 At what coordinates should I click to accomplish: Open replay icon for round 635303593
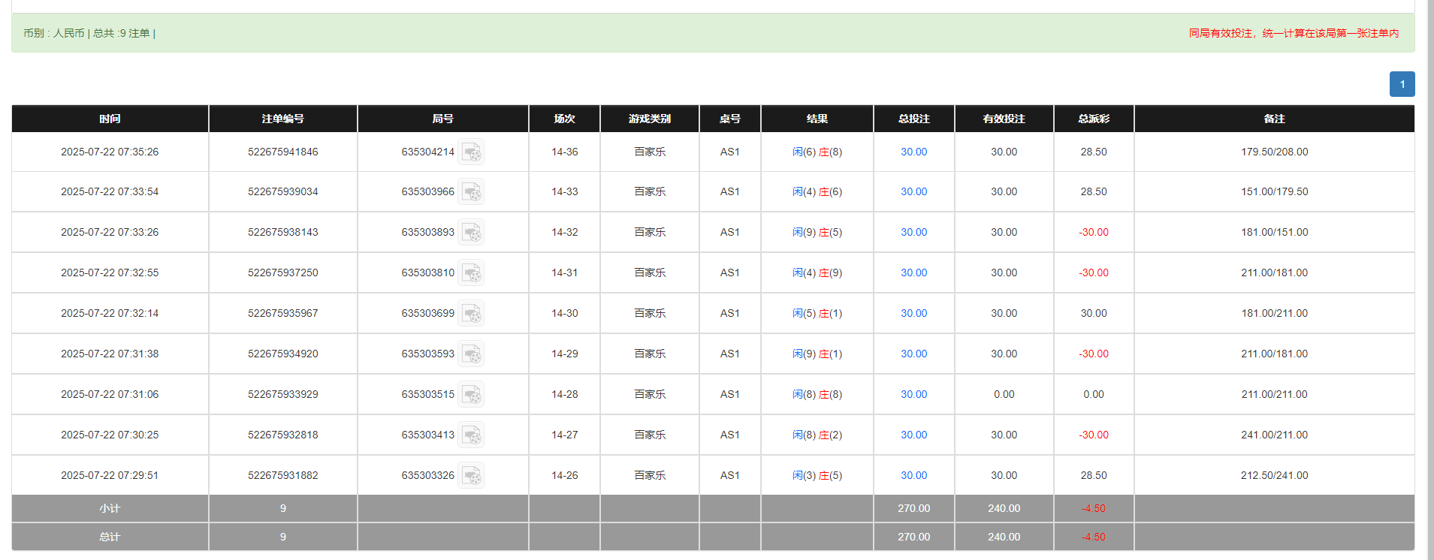click(x=471, y=354)
